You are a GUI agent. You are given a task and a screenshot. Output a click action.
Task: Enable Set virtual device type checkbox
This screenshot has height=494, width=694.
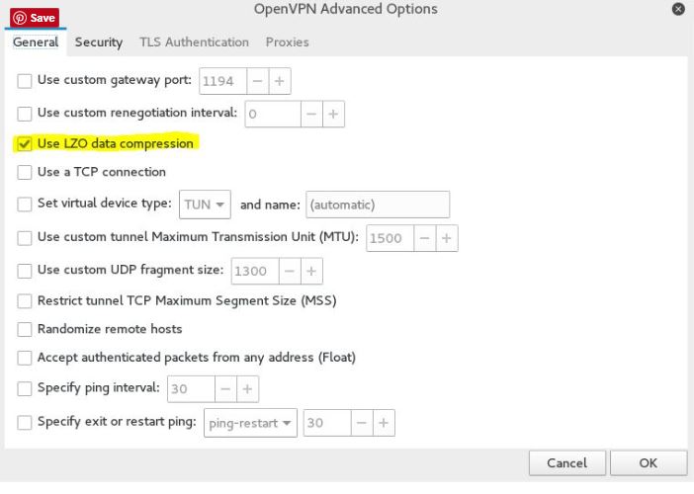tap(25, 204)
